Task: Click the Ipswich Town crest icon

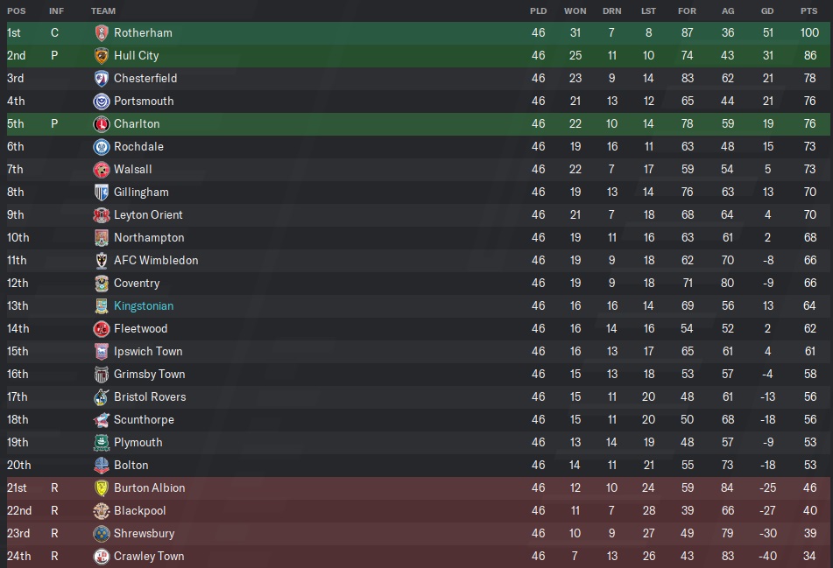Action: click(101, 351)
